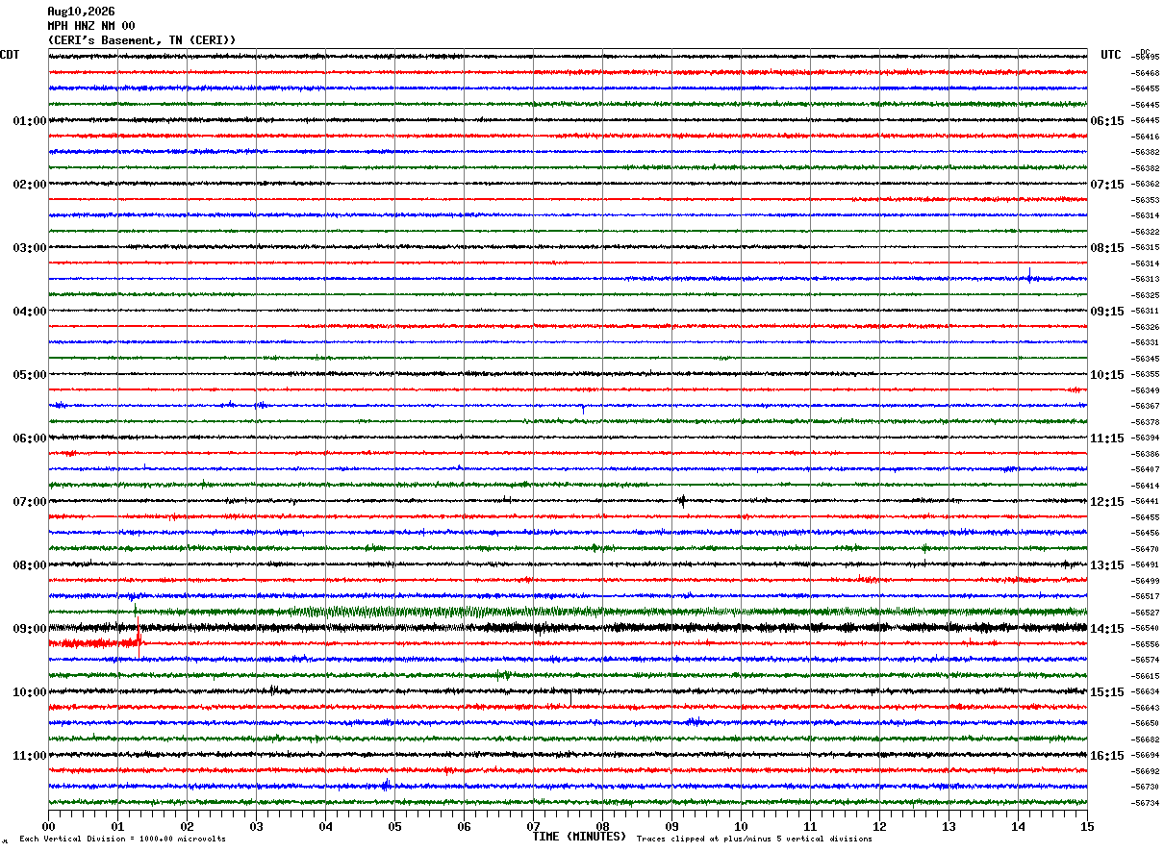The width and height of the screenshot is (1164, 852).
Task: Click the green oscillating wave burst above 09:00
Action: (x=385, y=612)
